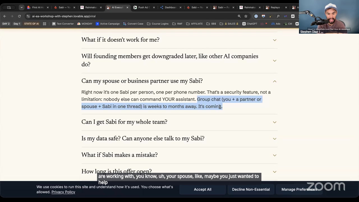Close the Dashboard tab
Viewport: 359px width, 202px height.
(x=180, y=8)
